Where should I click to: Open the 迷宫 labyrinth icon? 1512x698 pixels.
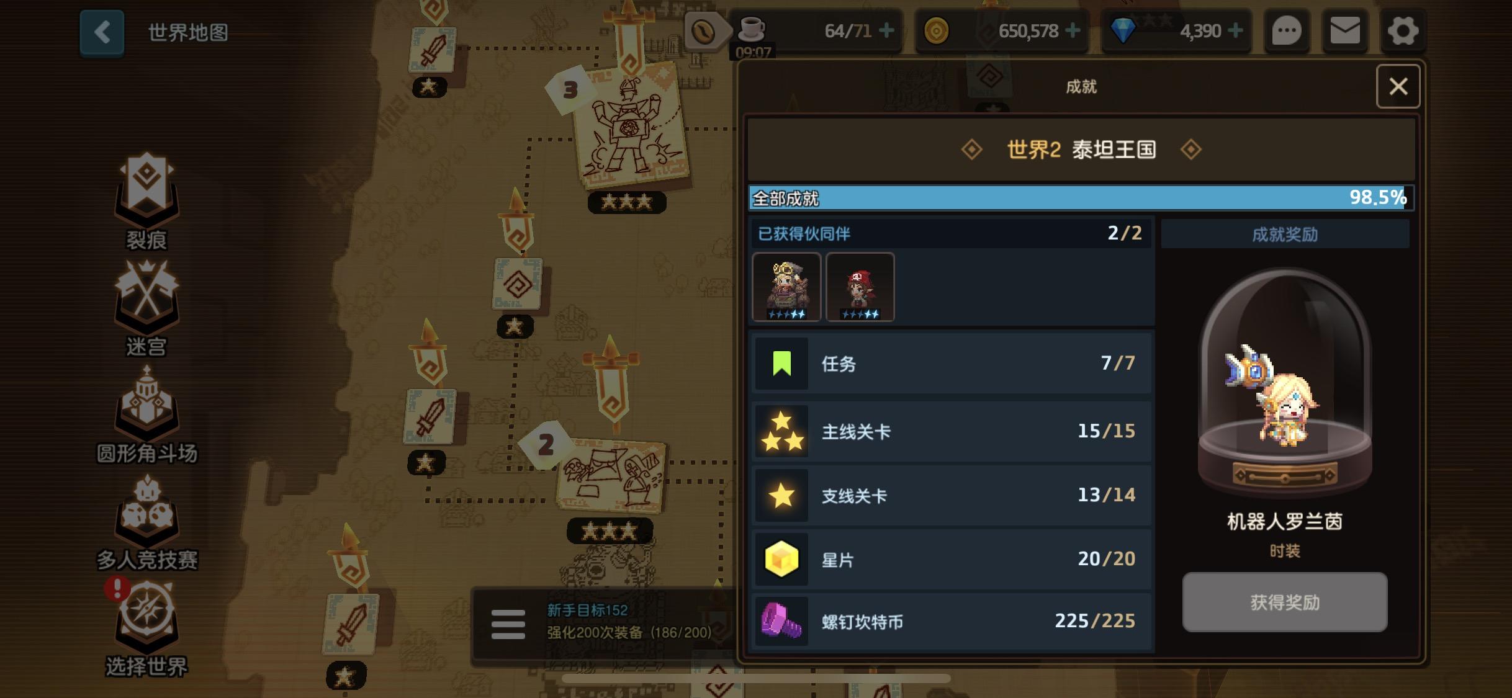click(x=146, y=307)
